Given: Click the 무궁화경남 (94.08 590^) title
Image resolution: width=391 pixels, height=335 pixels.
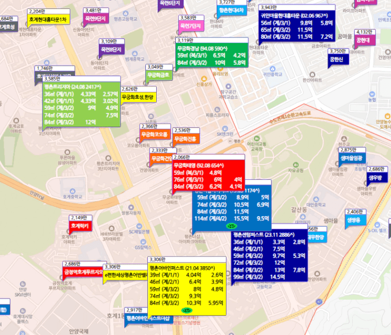Looking at the screenshot, I should click(x=202, y=49).
